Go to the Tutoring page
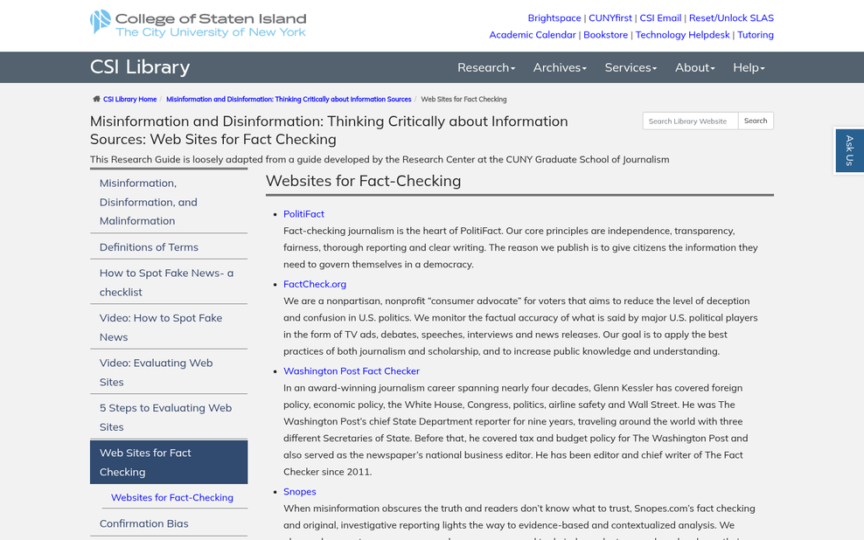Screen dimensions: 864x540 click(756, 35)
